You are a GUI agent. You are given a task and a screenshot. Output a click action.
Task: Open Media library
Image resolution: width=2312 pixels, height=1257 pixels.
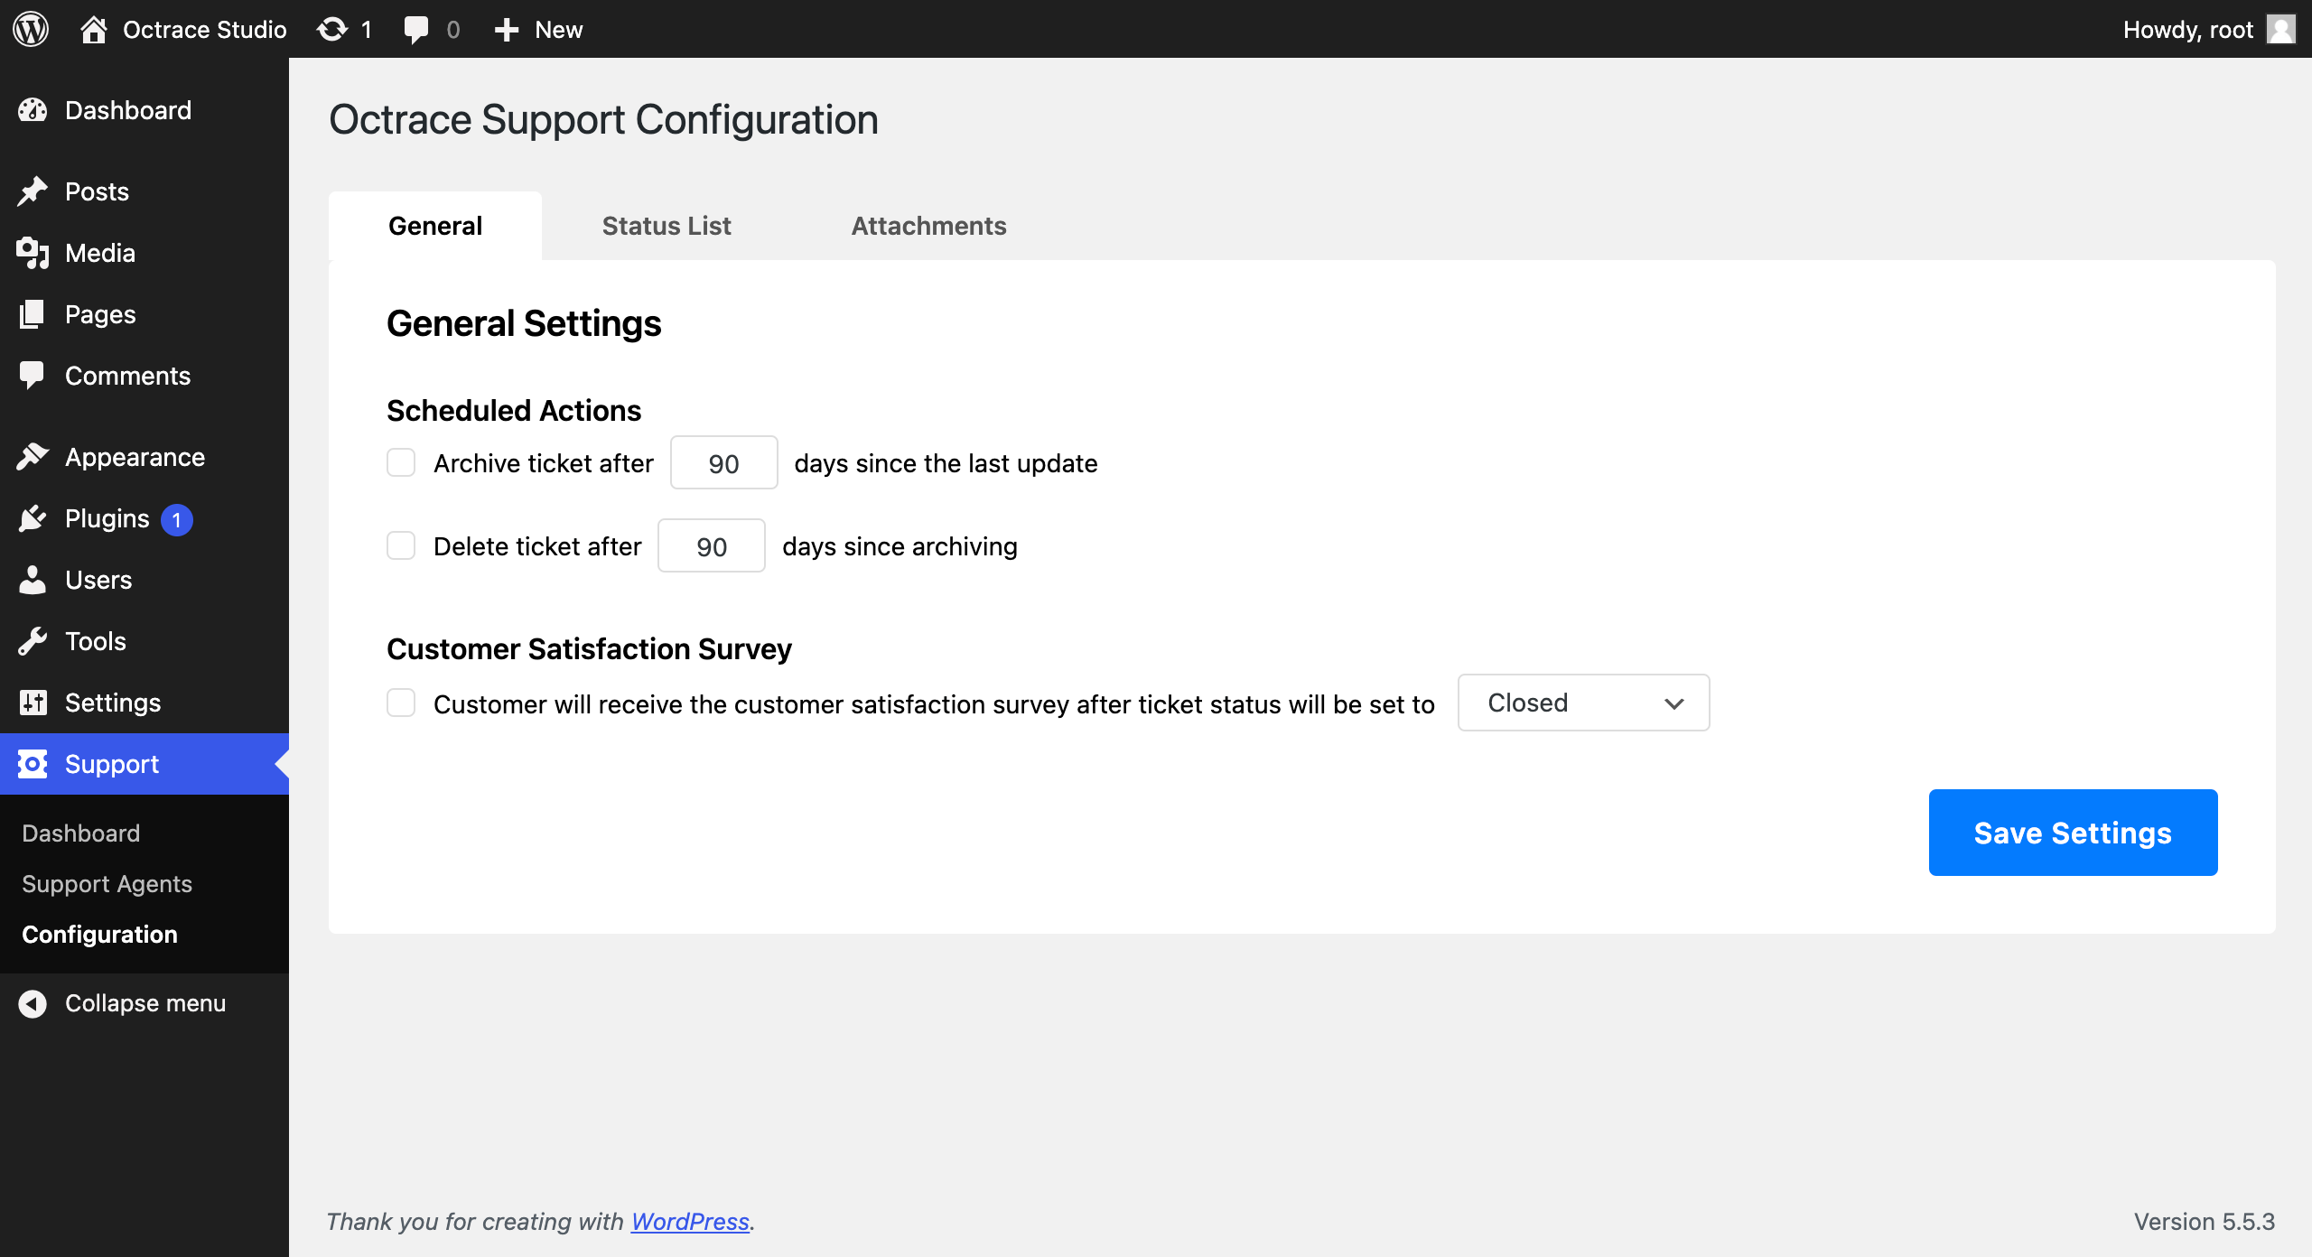tap(98, 251)
